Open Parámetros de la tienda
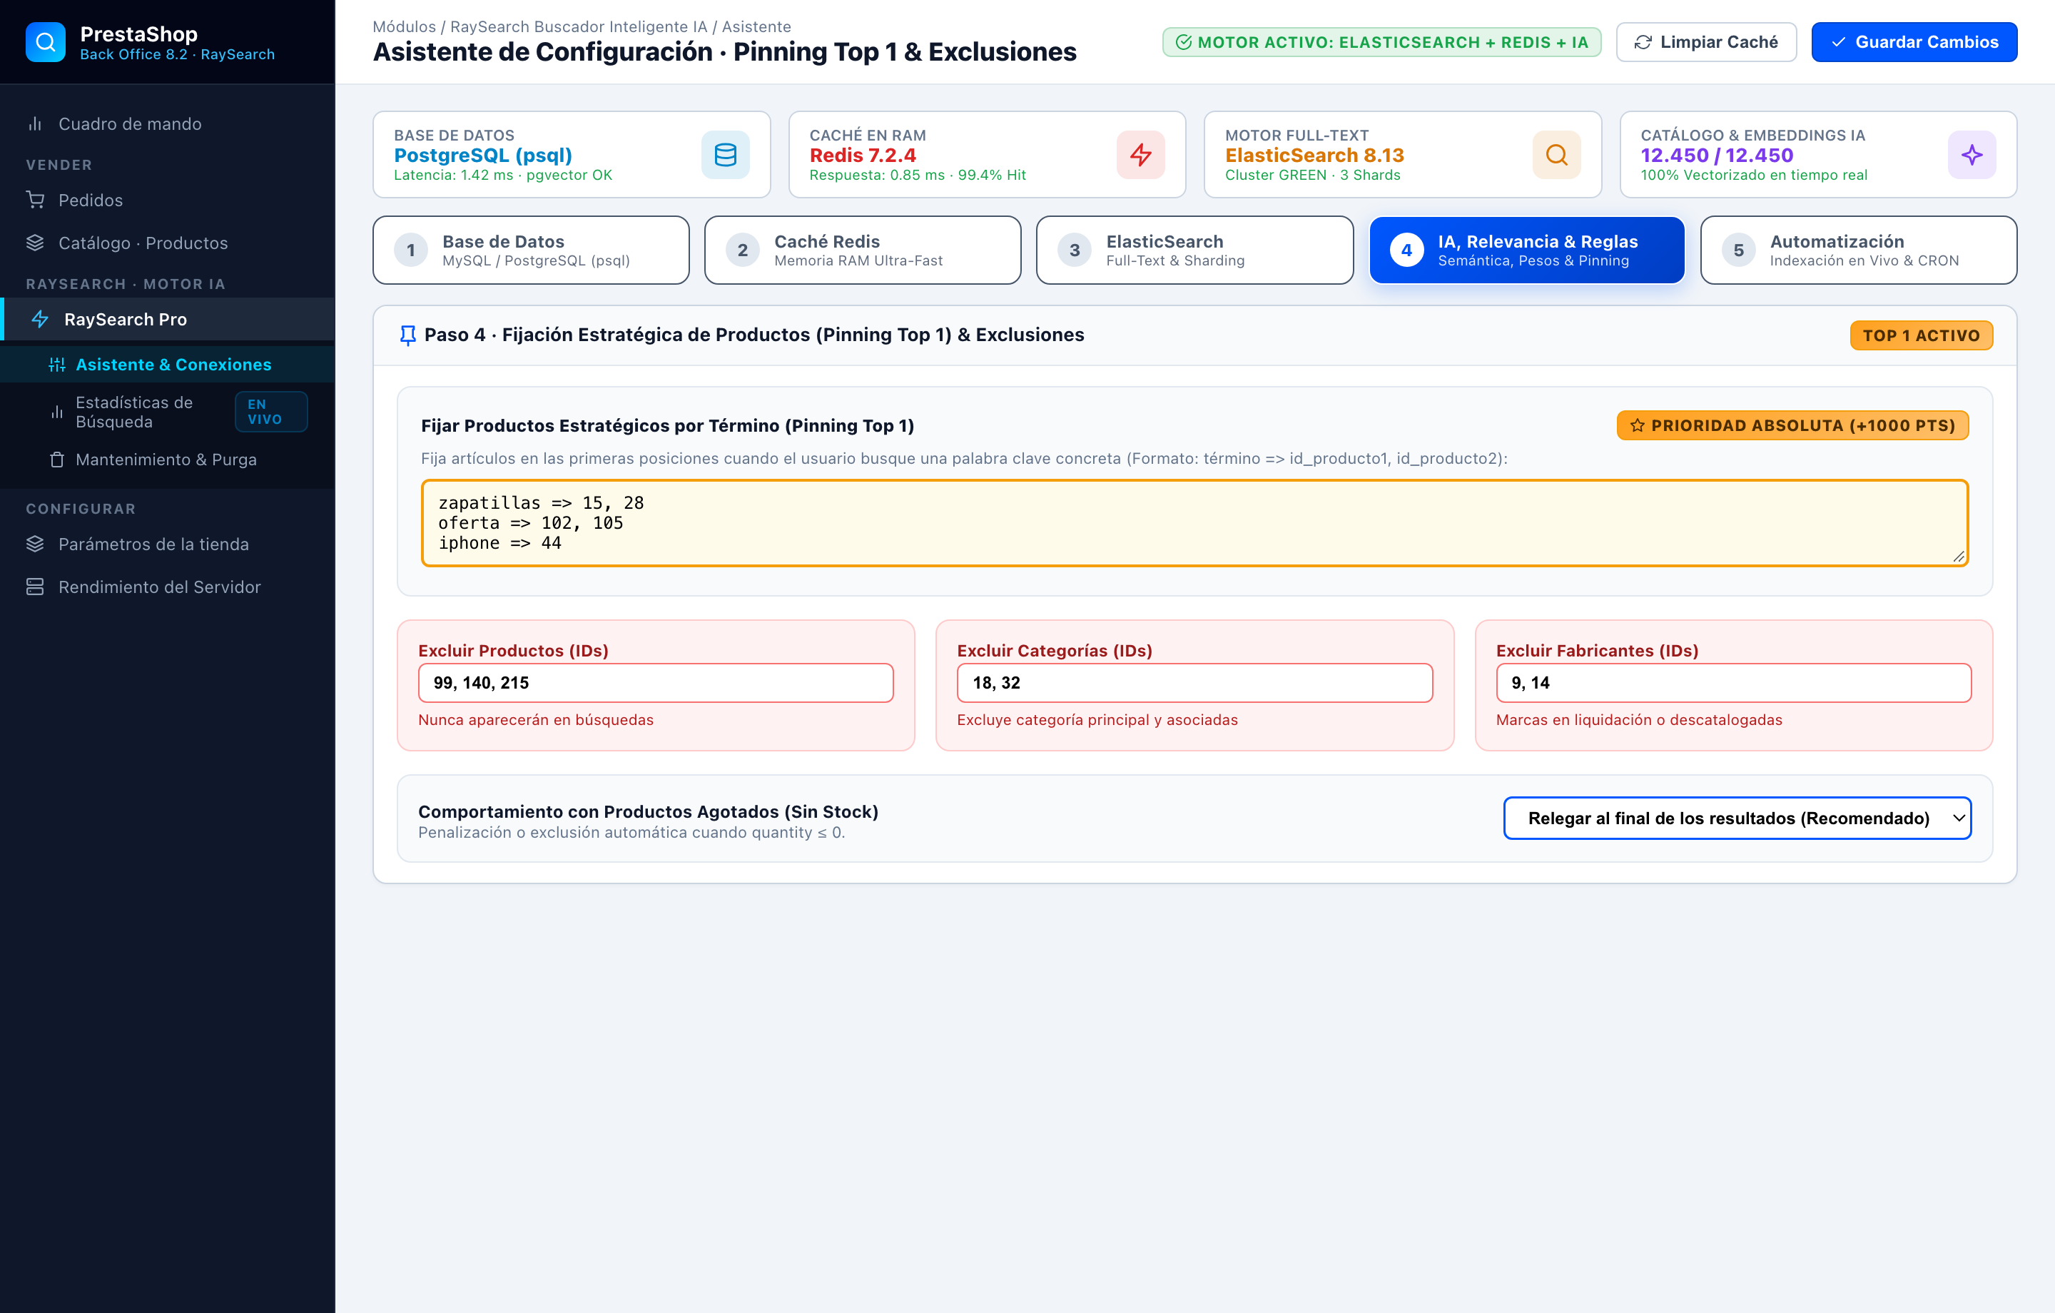2055x1313 pixels. [x=167, y=544]
